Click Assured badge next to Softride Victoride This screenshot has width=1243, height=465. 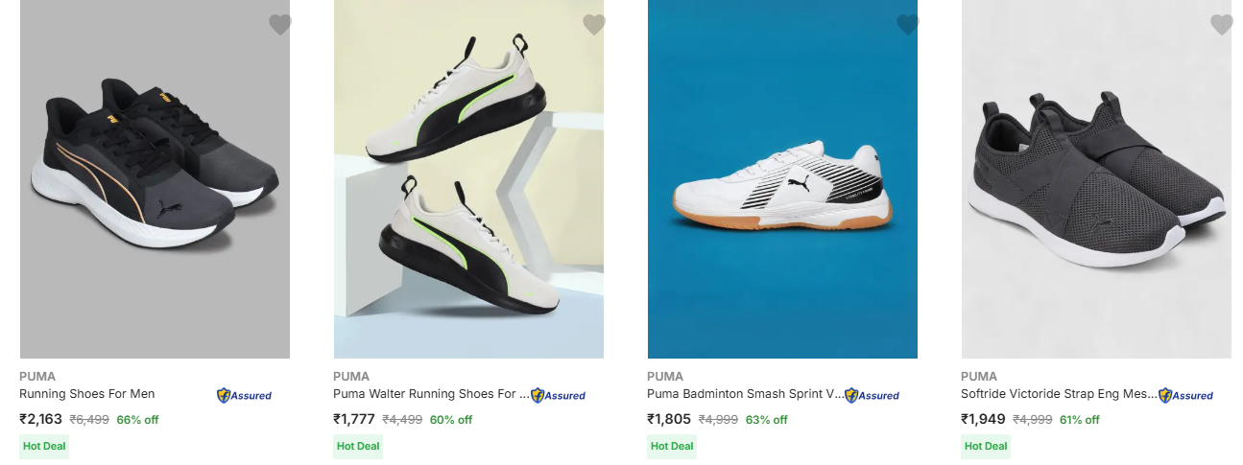1185,395
